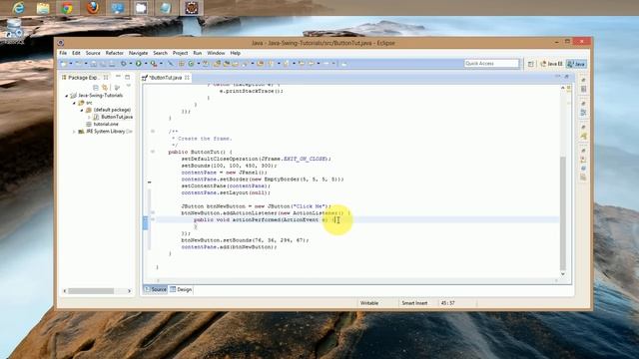Click the Package Explorer scroll-right arrow
This screenshot has width=639, height=359.
(x=129, y=291)
